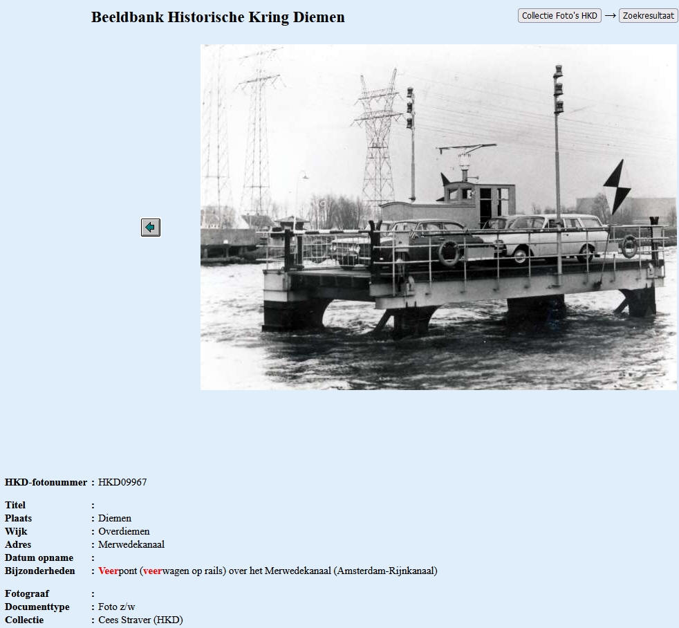Screen dimensions: 679x628
Task: Click the white station wagon in photo
Action: (553, 235)
